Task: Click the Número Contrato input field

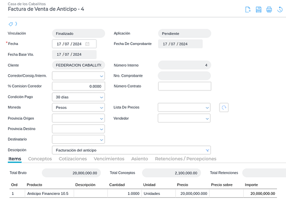Action: click(184, 86)
